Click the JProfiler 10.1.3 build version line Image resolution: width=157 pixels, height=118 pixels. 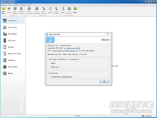[59, 46]
